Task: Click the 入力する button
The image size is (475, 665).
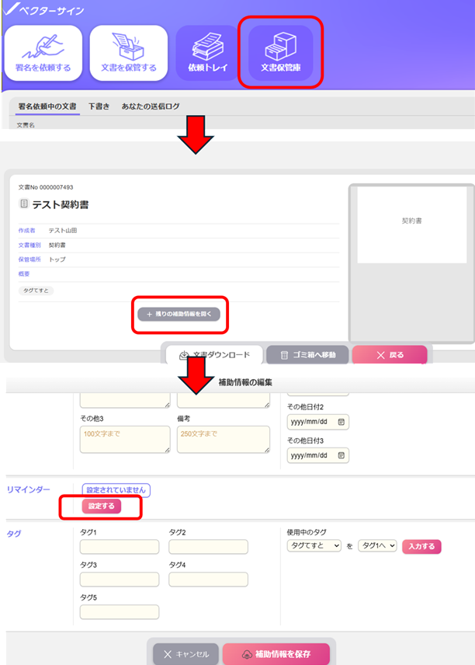Action: point(421,547)
